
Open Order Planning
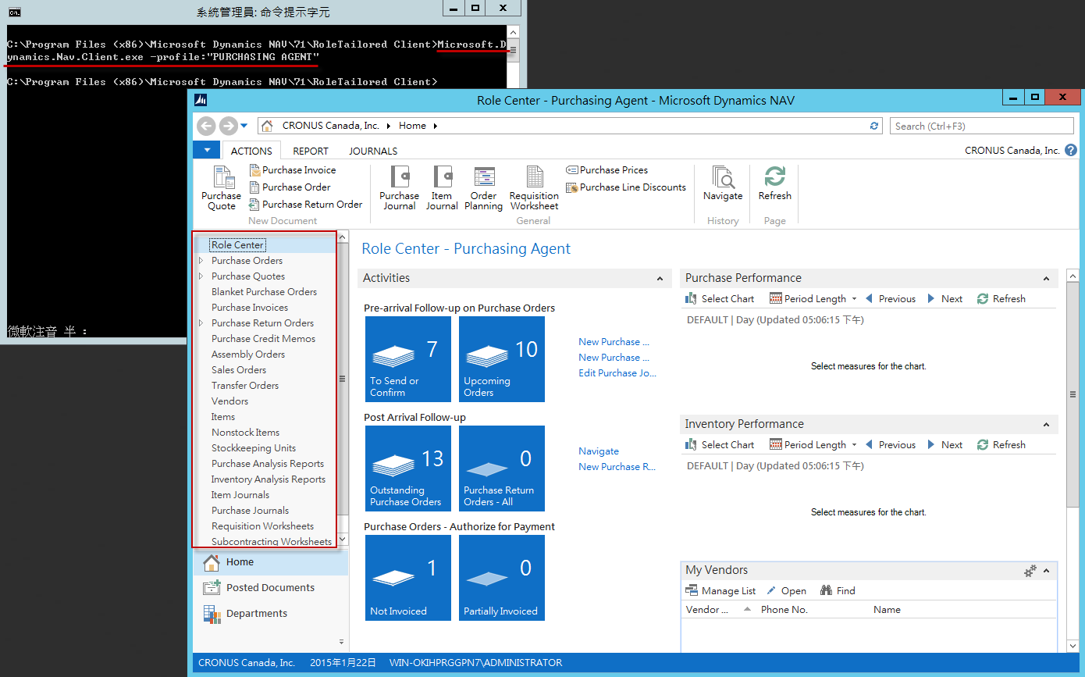(483, 188)
